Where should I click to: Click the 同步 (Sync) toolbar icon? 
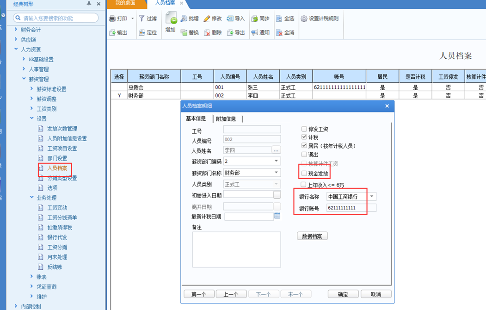click(x=254, y=19)
